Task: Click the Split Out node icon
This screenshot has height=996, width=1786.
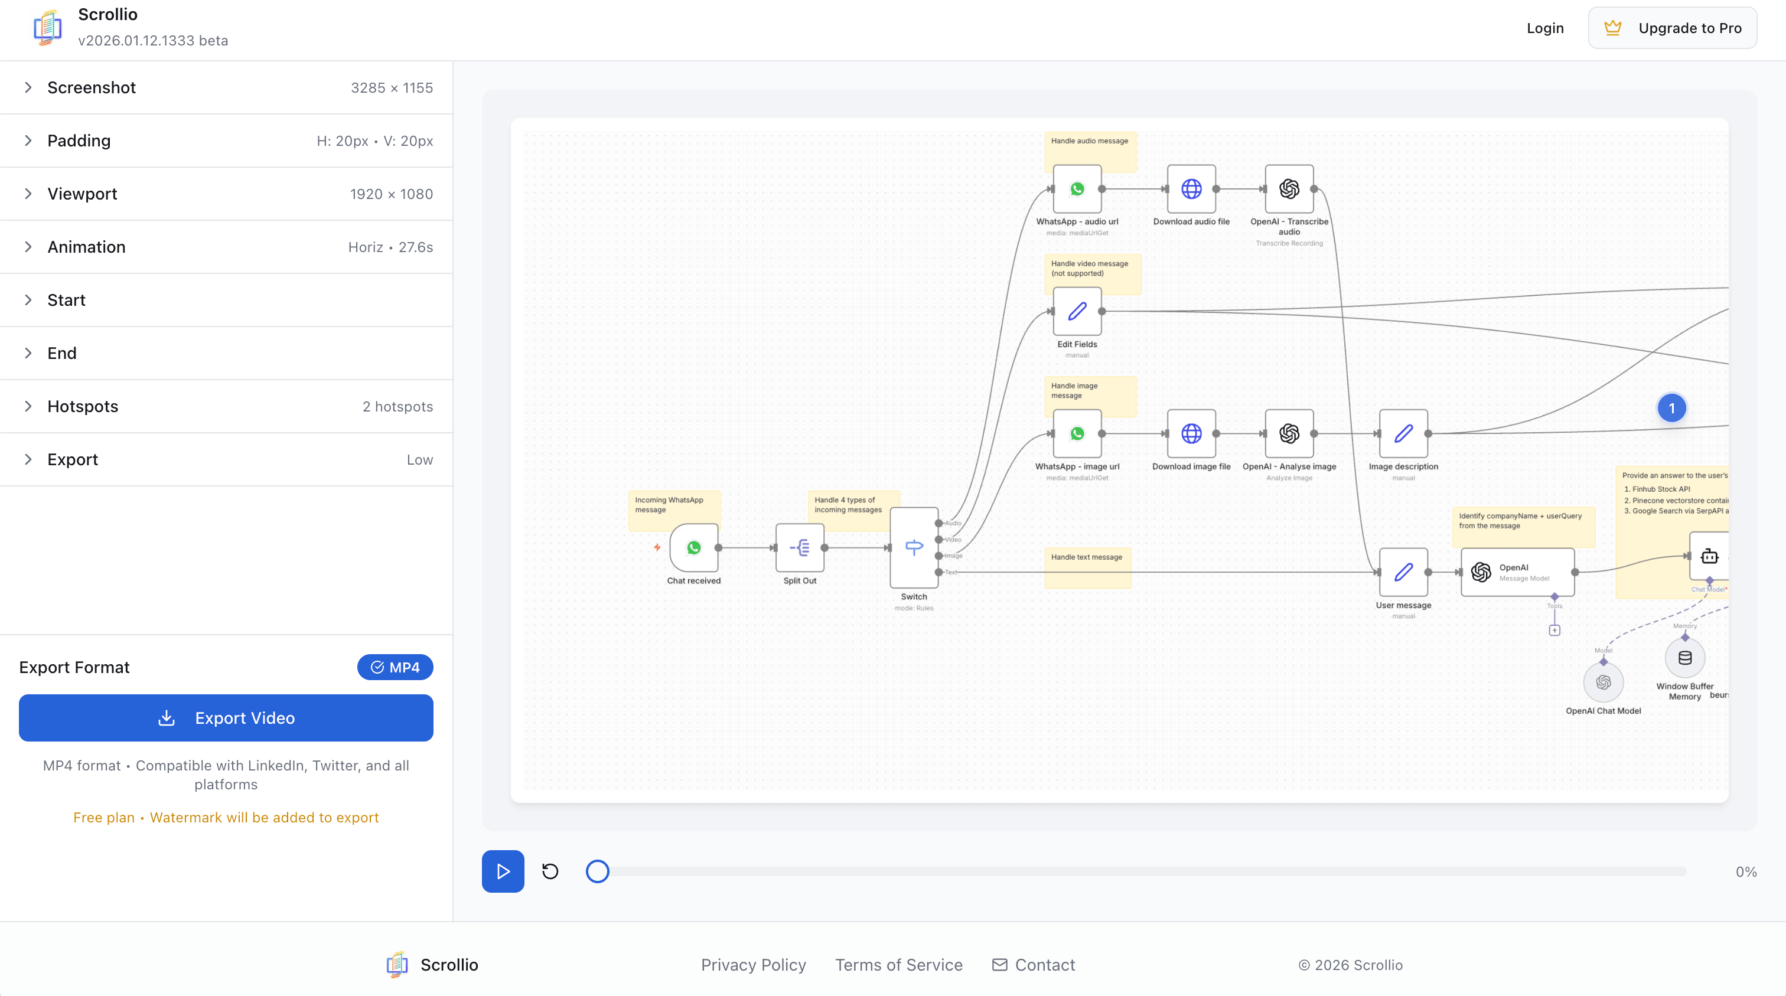Action: point(800,547)
